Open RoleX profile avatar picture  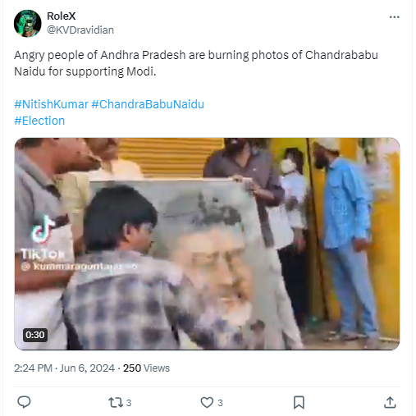click(28, 24)
